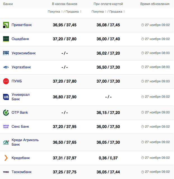The height and width of the screenshot is (179, 174).
Task: Click the Таскомбанк TAC logo
Action: 6,172
